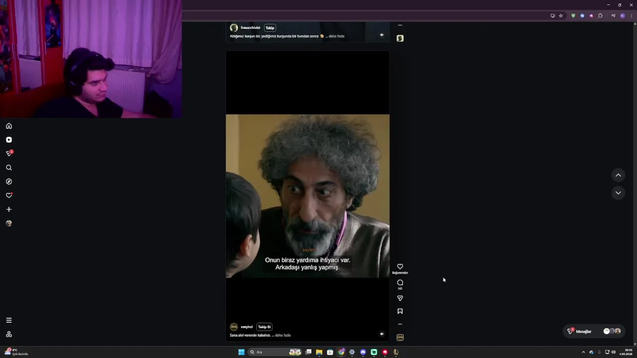Bookmark this page with the star icon
Viewport: 637px width, 358px height.
coord(561,15)
